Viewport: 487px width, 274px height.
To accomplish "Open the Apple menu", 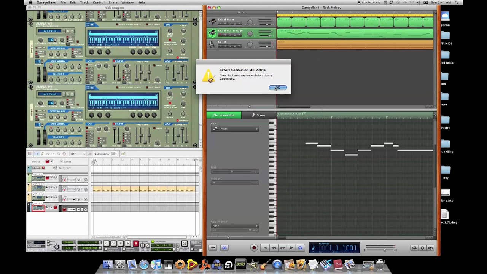I will (30, 2).
